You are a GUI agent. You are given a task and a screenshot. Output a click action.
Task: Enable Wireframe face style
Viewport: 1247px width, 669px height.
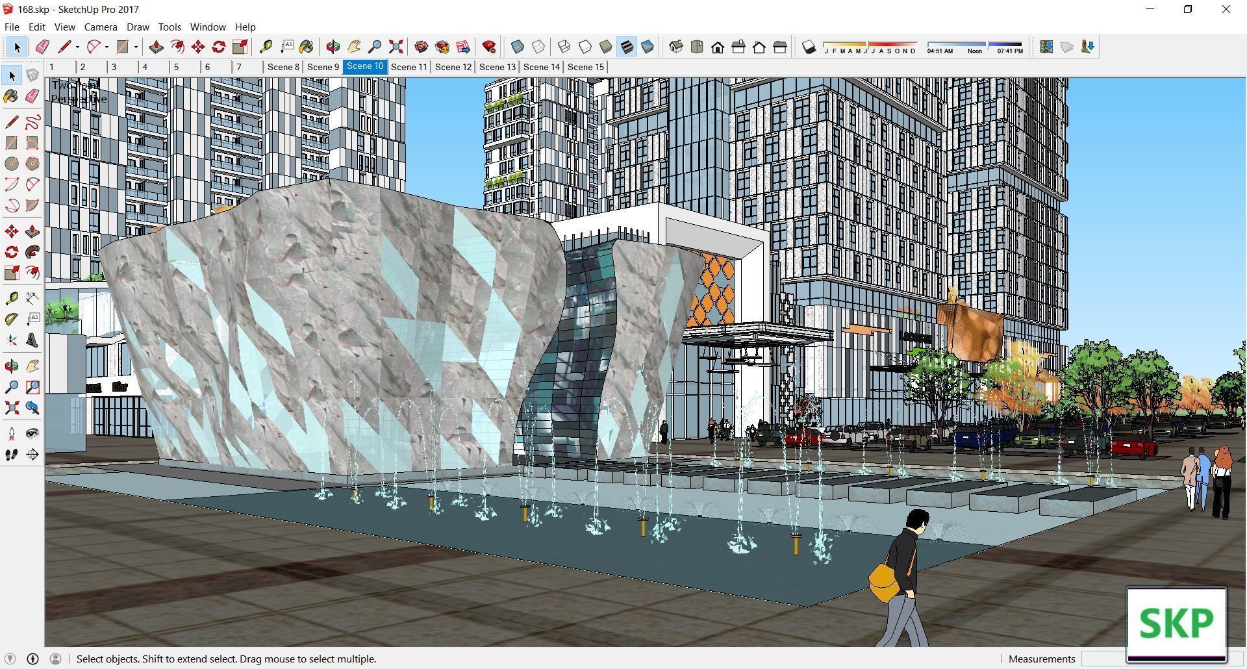point(564,47)
